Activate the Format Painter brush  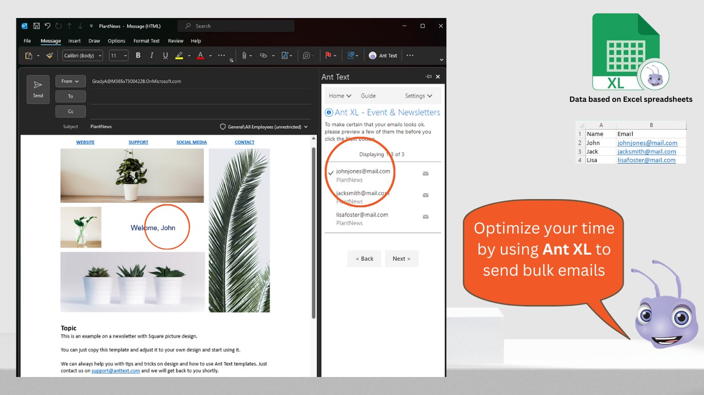[49, 56]
